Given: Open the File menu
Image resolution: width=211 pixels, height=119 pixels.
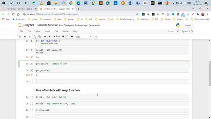Looking at the screenshot, I should pos(21,31).
